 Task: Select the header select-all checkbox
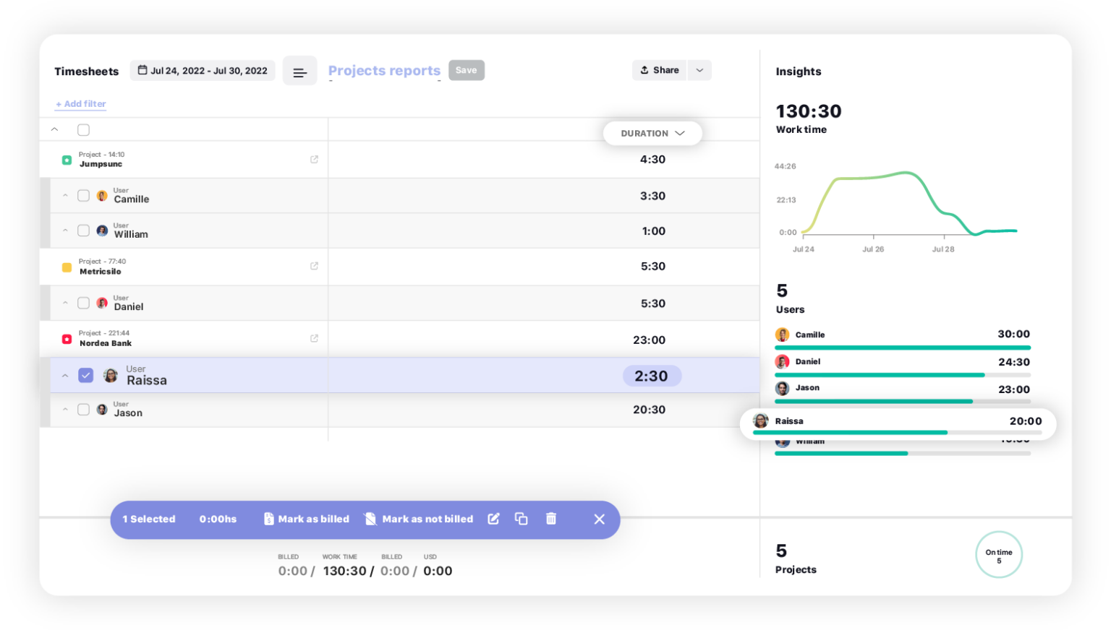[83, 129]
